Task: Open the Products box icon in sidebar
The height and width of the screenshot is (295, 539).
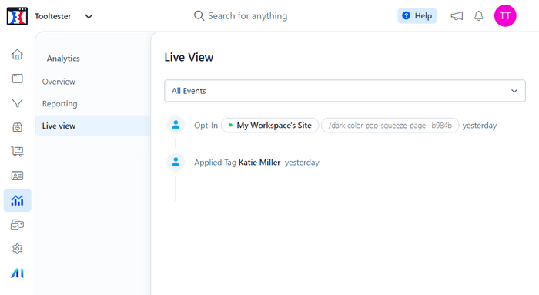Action: (17, 127)
